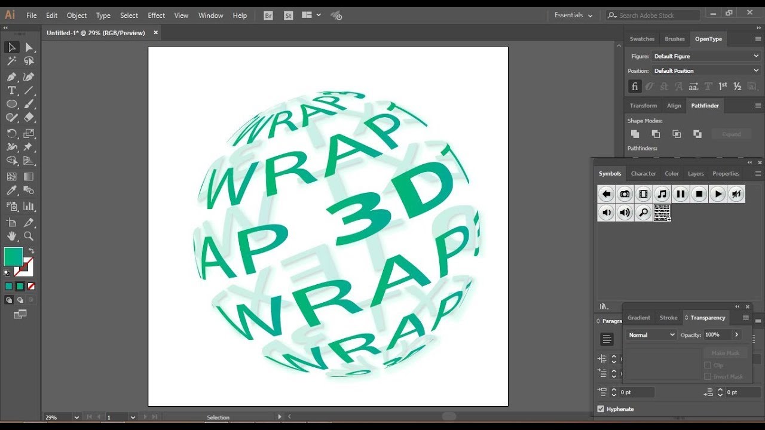Expand the Normal blending mode dropdown
This screenshot has width=765, height=430.
(651, 335)
